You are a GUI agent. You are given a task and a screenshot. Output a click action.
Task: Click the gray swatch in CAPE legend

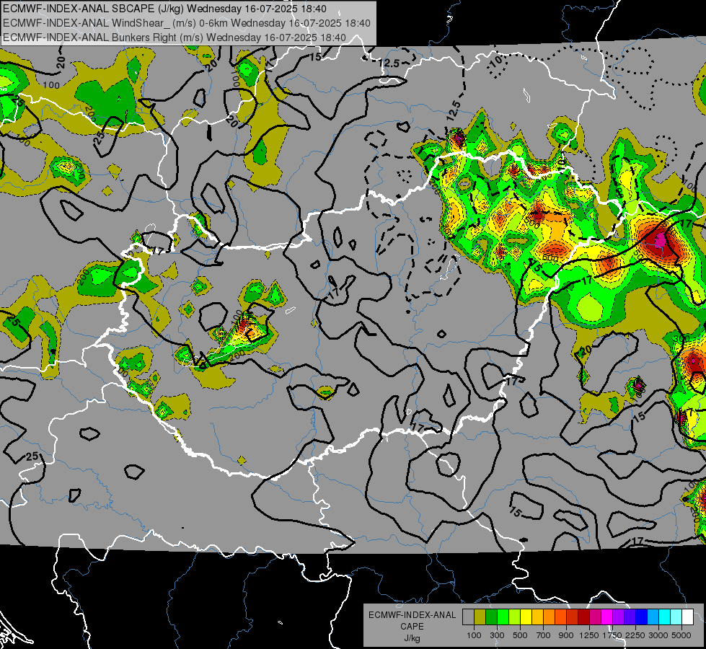click(x=468, y=617)
